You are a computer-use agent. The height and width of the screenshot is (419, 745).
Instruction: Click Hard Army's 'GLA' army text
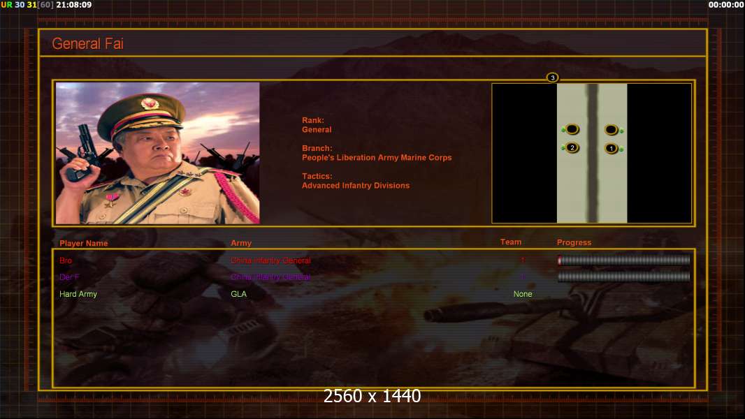coord(238,294)
